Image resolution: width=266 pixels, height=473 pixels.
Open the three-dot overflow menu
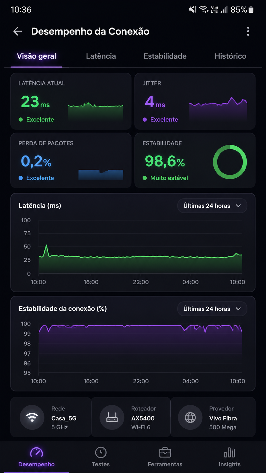click(x=248, y=31)
